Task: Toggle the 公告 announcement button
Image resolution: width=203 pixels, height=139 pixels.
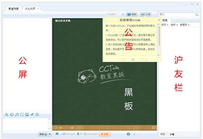Action: click(x=145, y=15)
